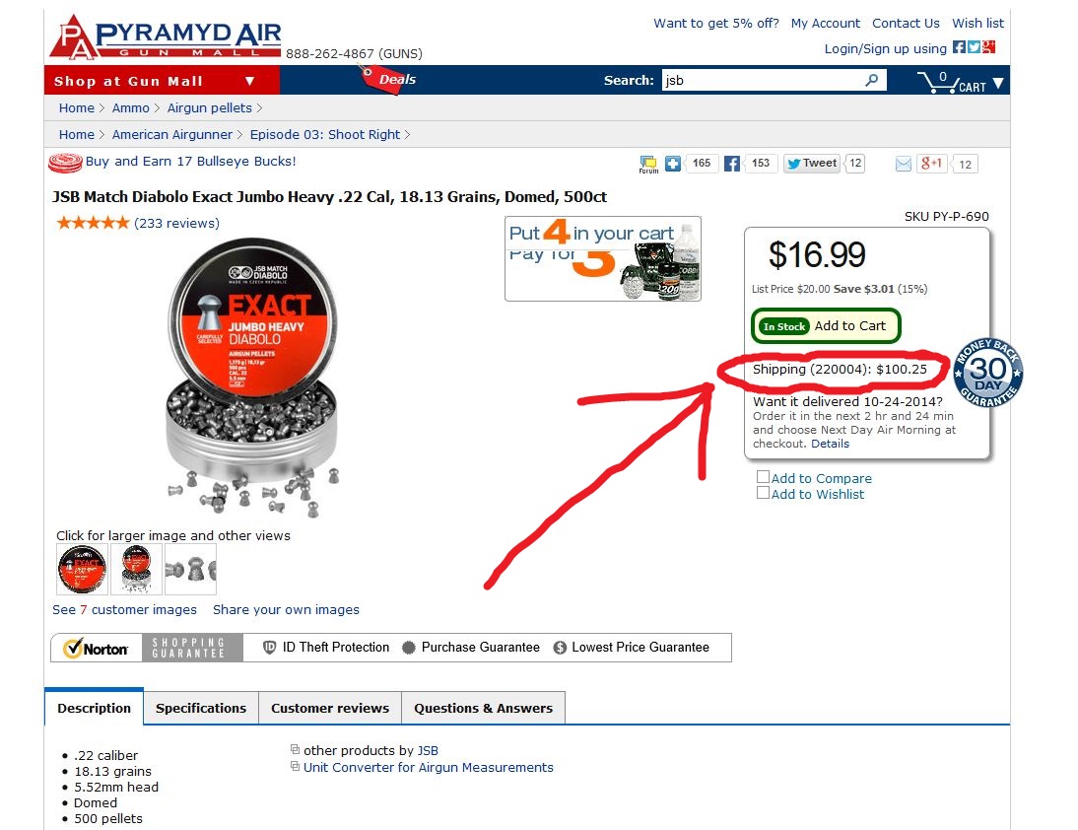The width and height of the screenshot is (1078, 830).
Task: Click the Google +1 icon
Action: click(932, 164)
